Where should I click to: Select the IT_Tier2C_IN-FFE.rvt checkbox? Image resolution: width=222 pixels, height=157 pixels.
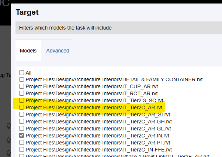(x=22, y=150)
